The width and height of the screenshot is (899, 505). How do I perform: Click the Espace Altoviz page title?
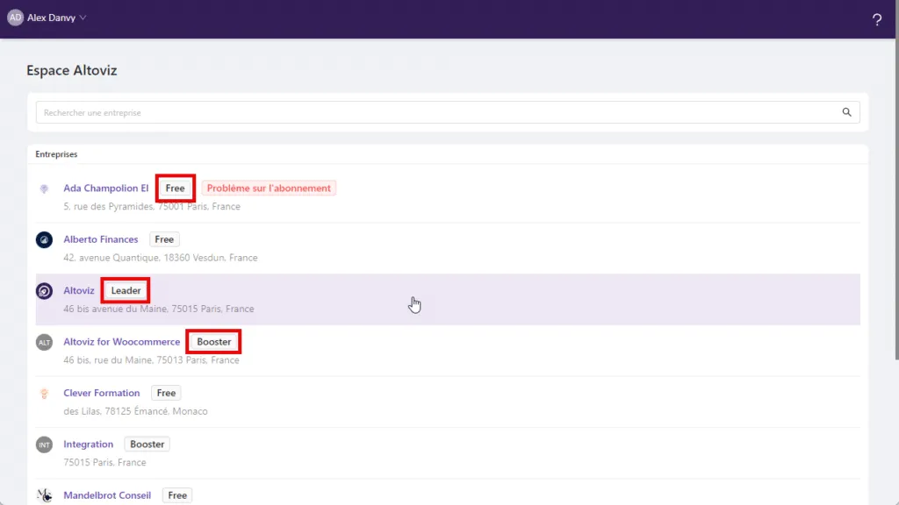(72, 70)
